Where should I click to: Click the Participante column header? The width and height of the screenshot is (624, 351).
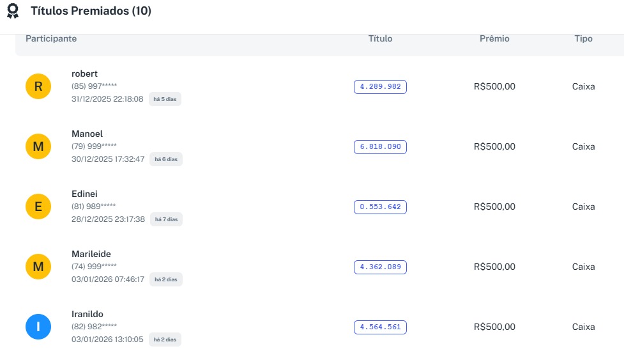pyautogui.click(x=51, y=39)
